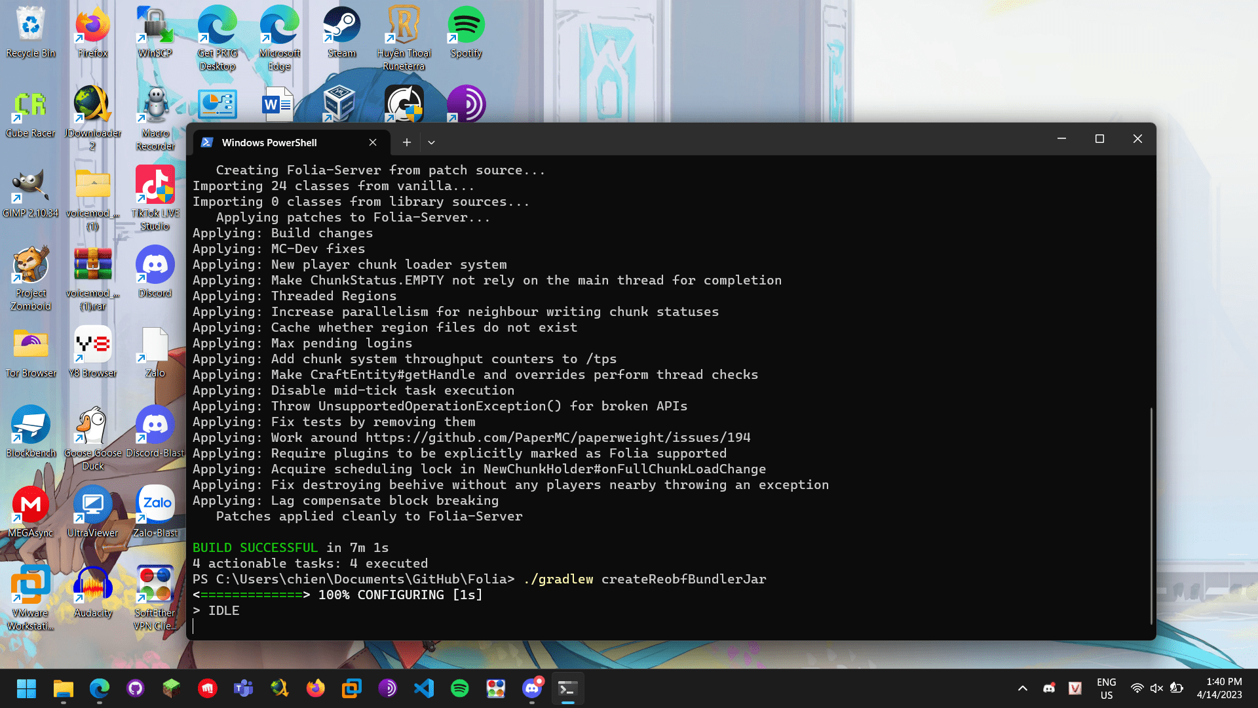Open GitHub Desktop from the taskbar
This screenshot has height=708, width=1258.
point(136,688)
